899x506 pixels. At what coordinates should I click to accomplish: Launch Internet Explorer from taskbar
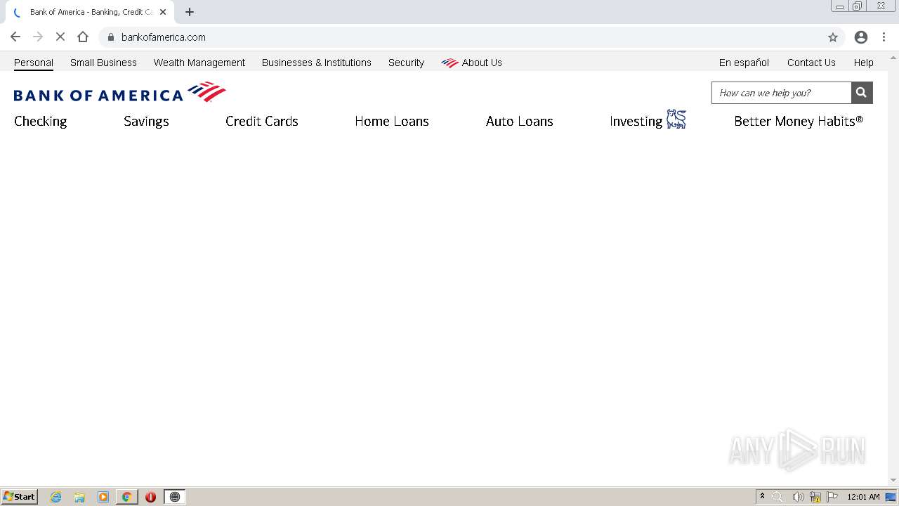click(56, 497)
